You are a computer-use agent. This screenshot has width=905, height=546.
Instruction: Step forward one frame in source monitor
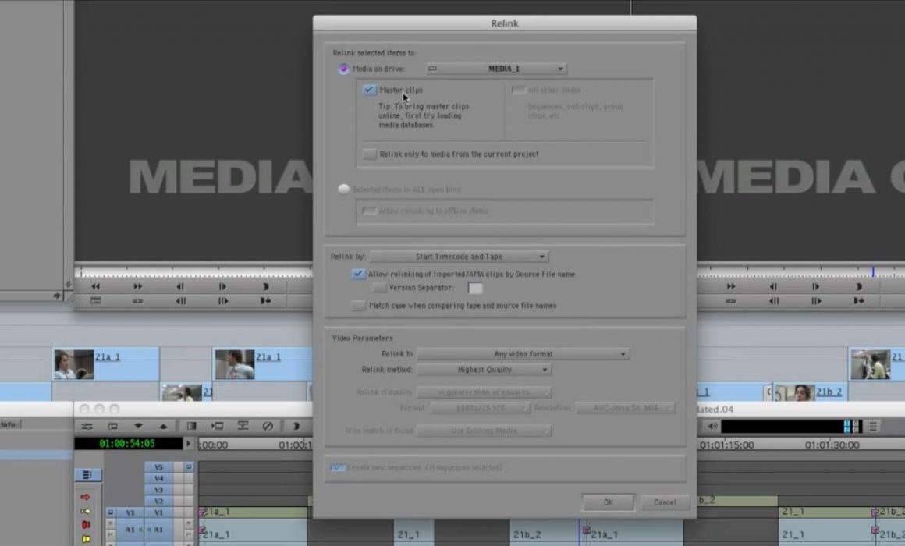coord(223,286)
